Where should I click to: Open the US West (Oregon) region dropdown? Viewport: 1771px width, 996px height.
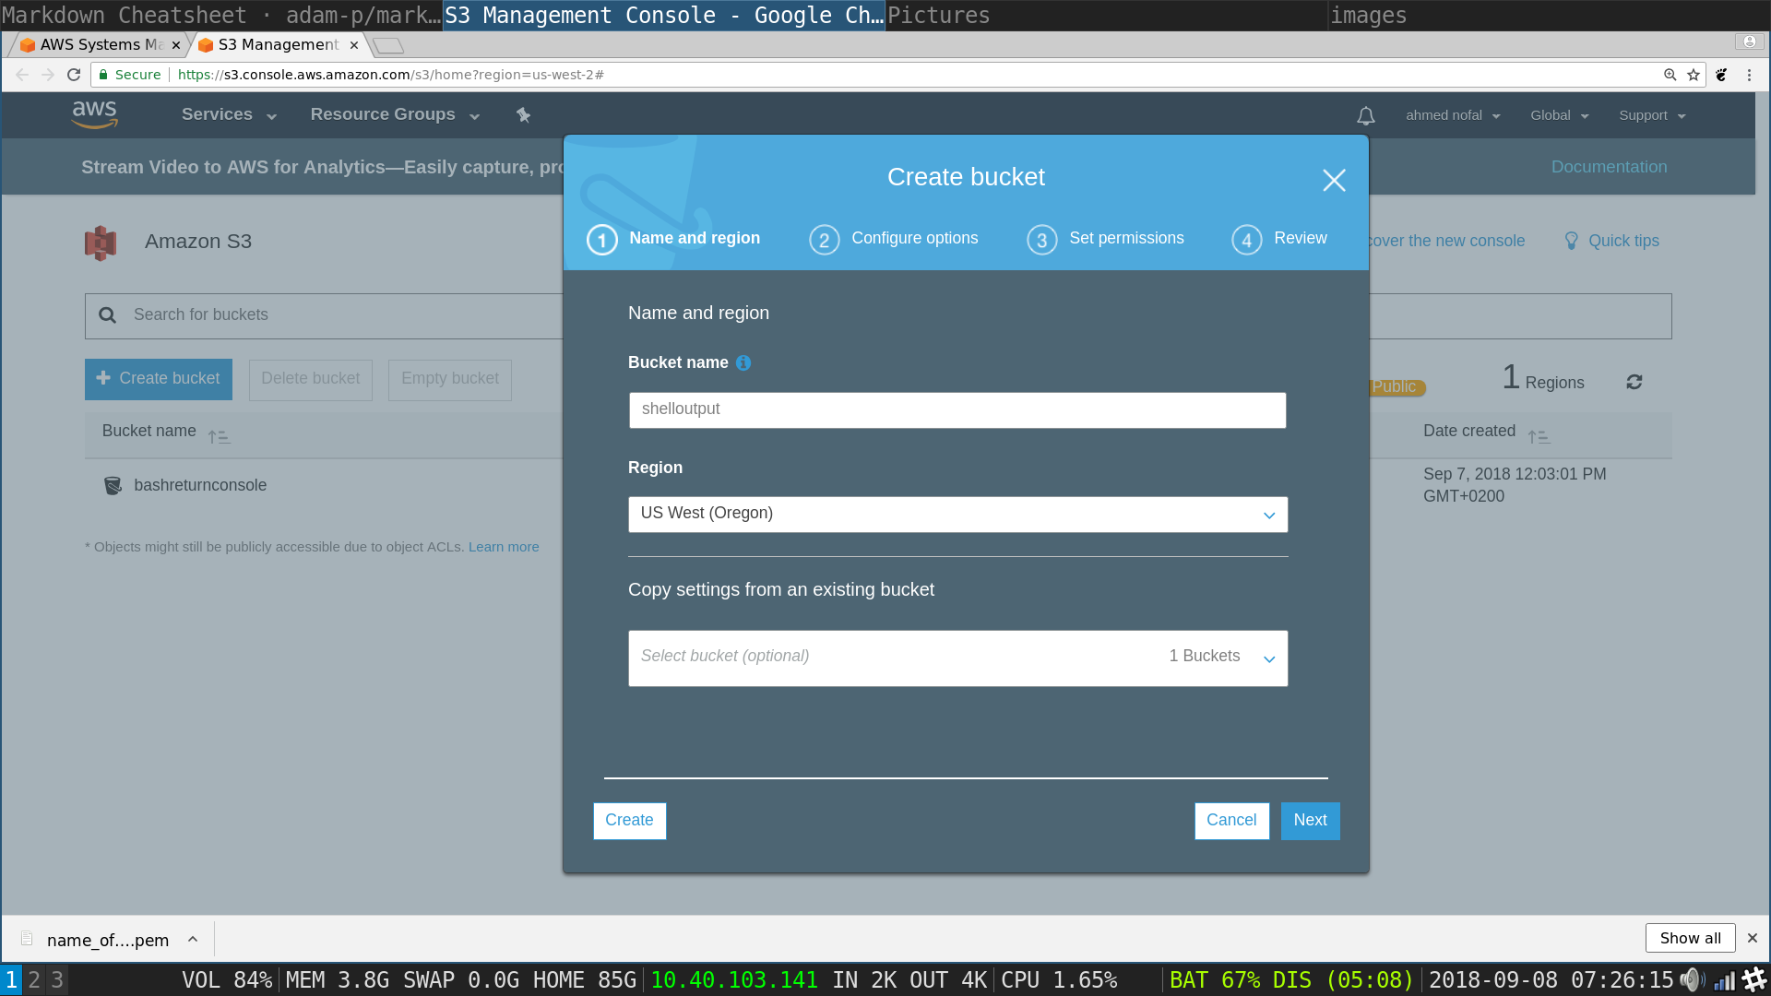957,515
